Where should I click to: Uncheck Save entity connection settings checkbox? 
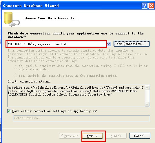[x=9, y=111]
